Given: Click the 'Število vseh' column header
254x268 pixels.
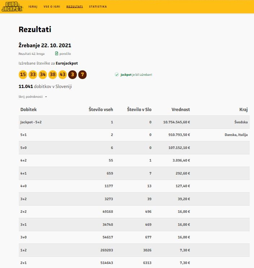Looking at the screenshot, I should point(101,110).
